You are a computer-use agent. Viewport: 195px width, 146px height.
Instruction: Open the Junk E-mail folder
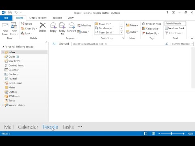click(x=13, y=83)
